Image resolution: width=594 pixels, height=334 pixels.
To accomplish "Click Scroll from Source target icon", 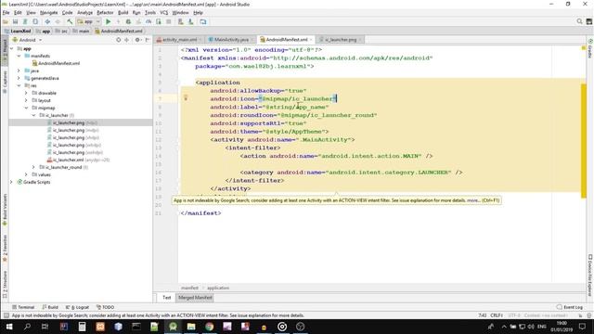I will pos(119,40).
